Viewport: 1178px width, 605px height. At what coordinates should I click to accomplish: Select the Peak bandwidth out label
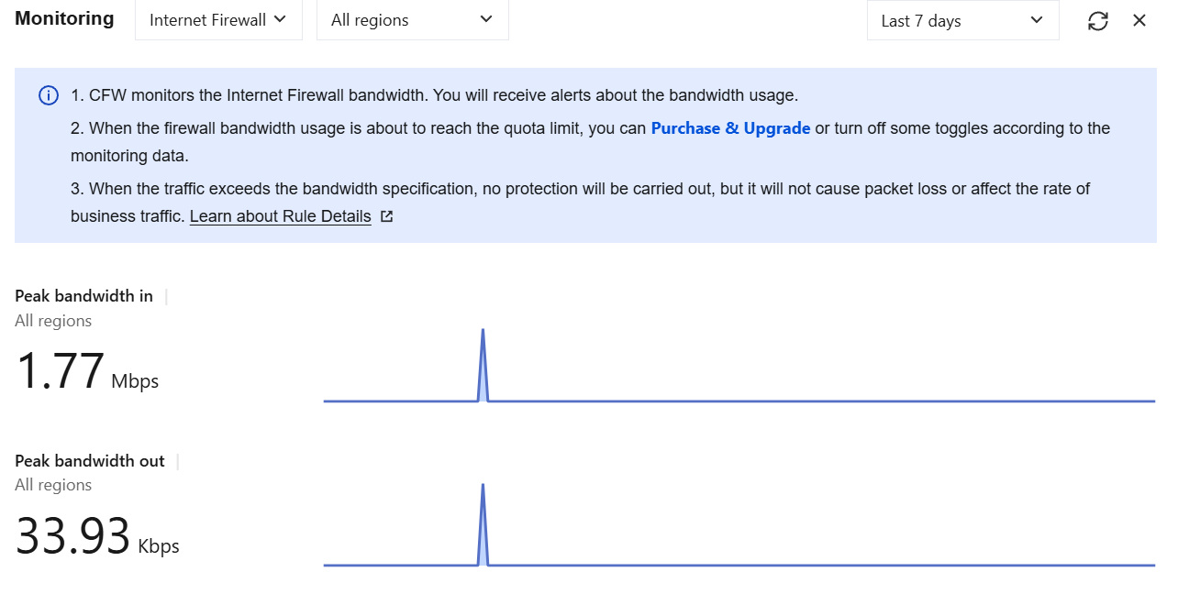[90, 461]
